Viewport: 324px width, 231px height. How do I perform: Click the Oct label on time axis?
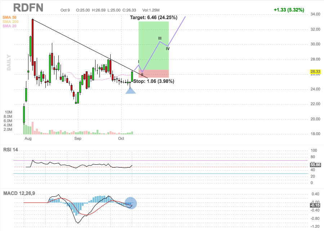pyautogui.click(x=121, y=138)
